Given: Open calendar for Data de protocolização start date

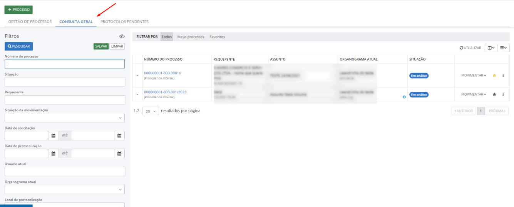Looking at the screenshot, I should point(54,154).
